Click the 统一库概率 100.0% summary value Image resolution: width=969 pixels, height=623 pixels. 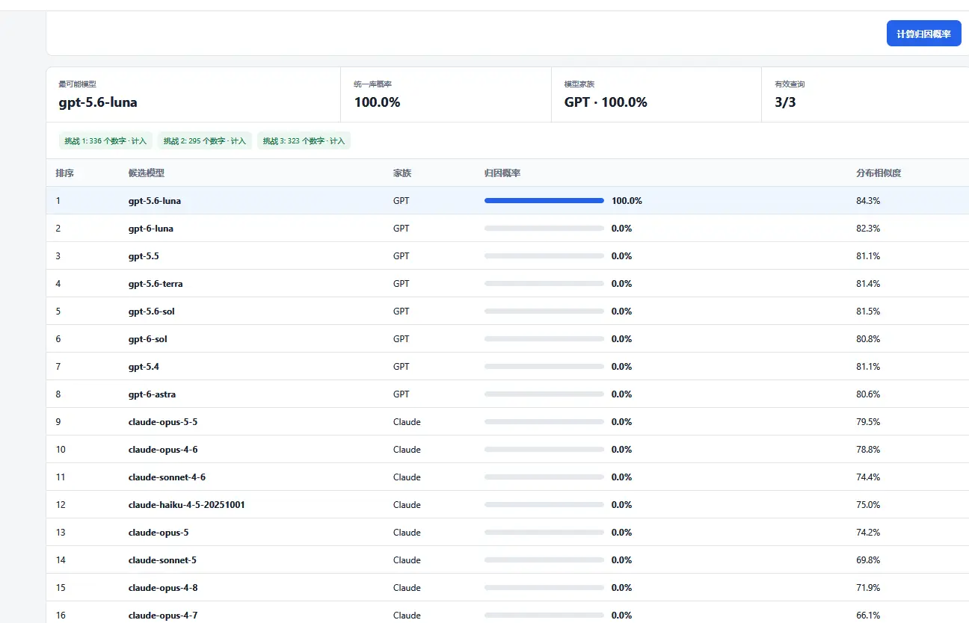(x=377, y=102)
